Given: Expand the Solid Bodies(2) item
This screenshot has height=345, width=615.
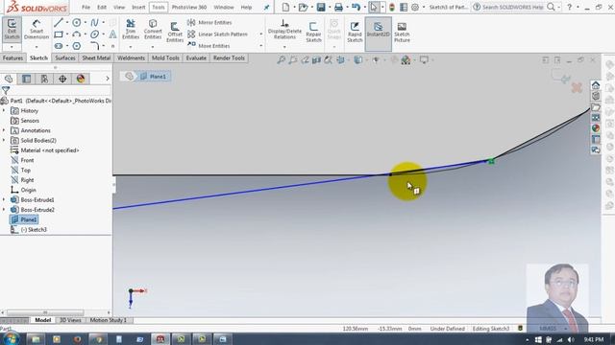Looking at the screenshot, I should pos(4,140).
